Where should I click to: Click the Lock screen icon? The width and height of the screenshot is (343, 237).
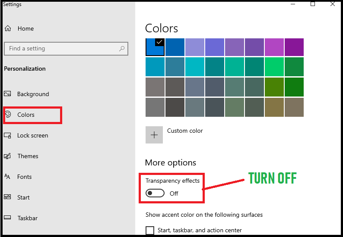coord(7,136)
